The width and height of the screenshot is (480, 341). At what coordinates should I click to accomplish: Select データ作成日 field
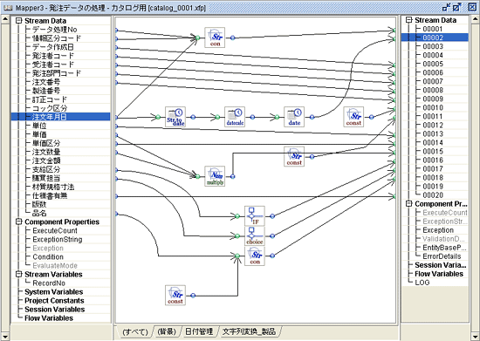[x=53, y=47]
